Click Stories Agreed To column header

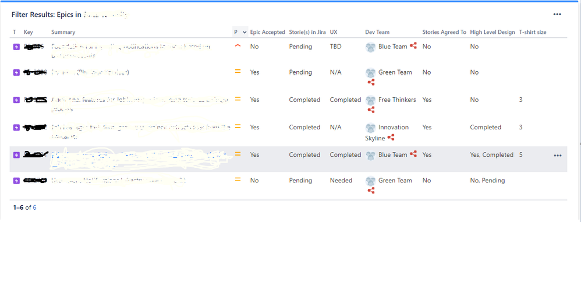click(x=444, y=32)
